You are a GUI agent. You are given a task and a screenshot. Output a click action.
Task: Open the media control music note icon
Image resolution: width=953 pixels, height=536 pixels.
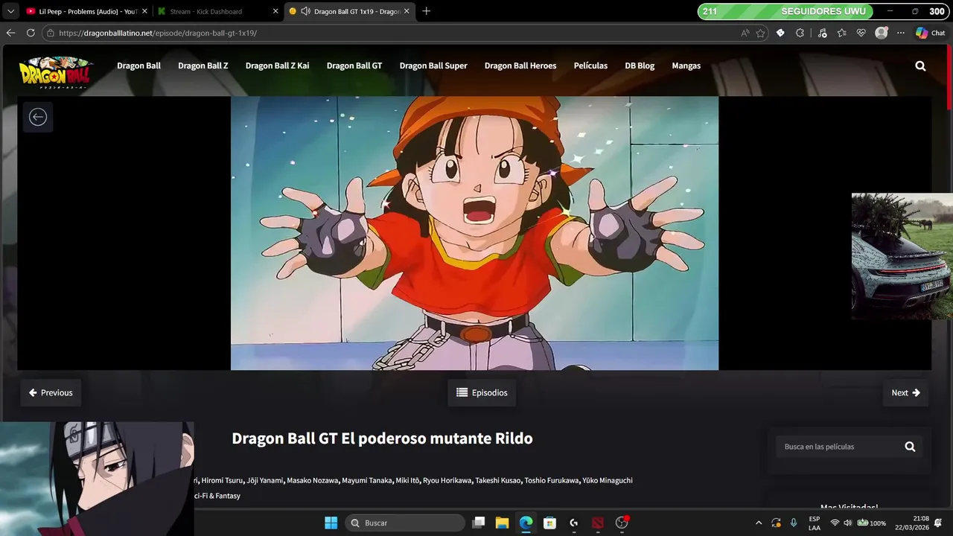coord(822,33)
